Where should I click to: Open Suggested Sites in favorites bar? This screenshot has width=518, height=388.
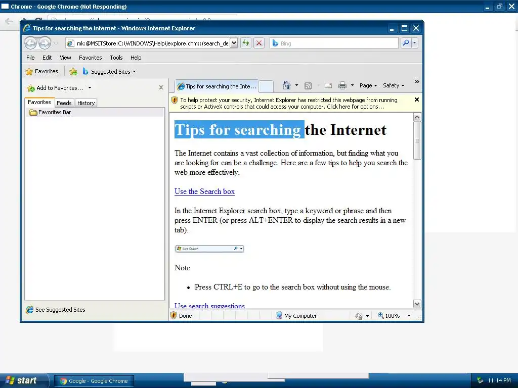(x=109, y=72)
